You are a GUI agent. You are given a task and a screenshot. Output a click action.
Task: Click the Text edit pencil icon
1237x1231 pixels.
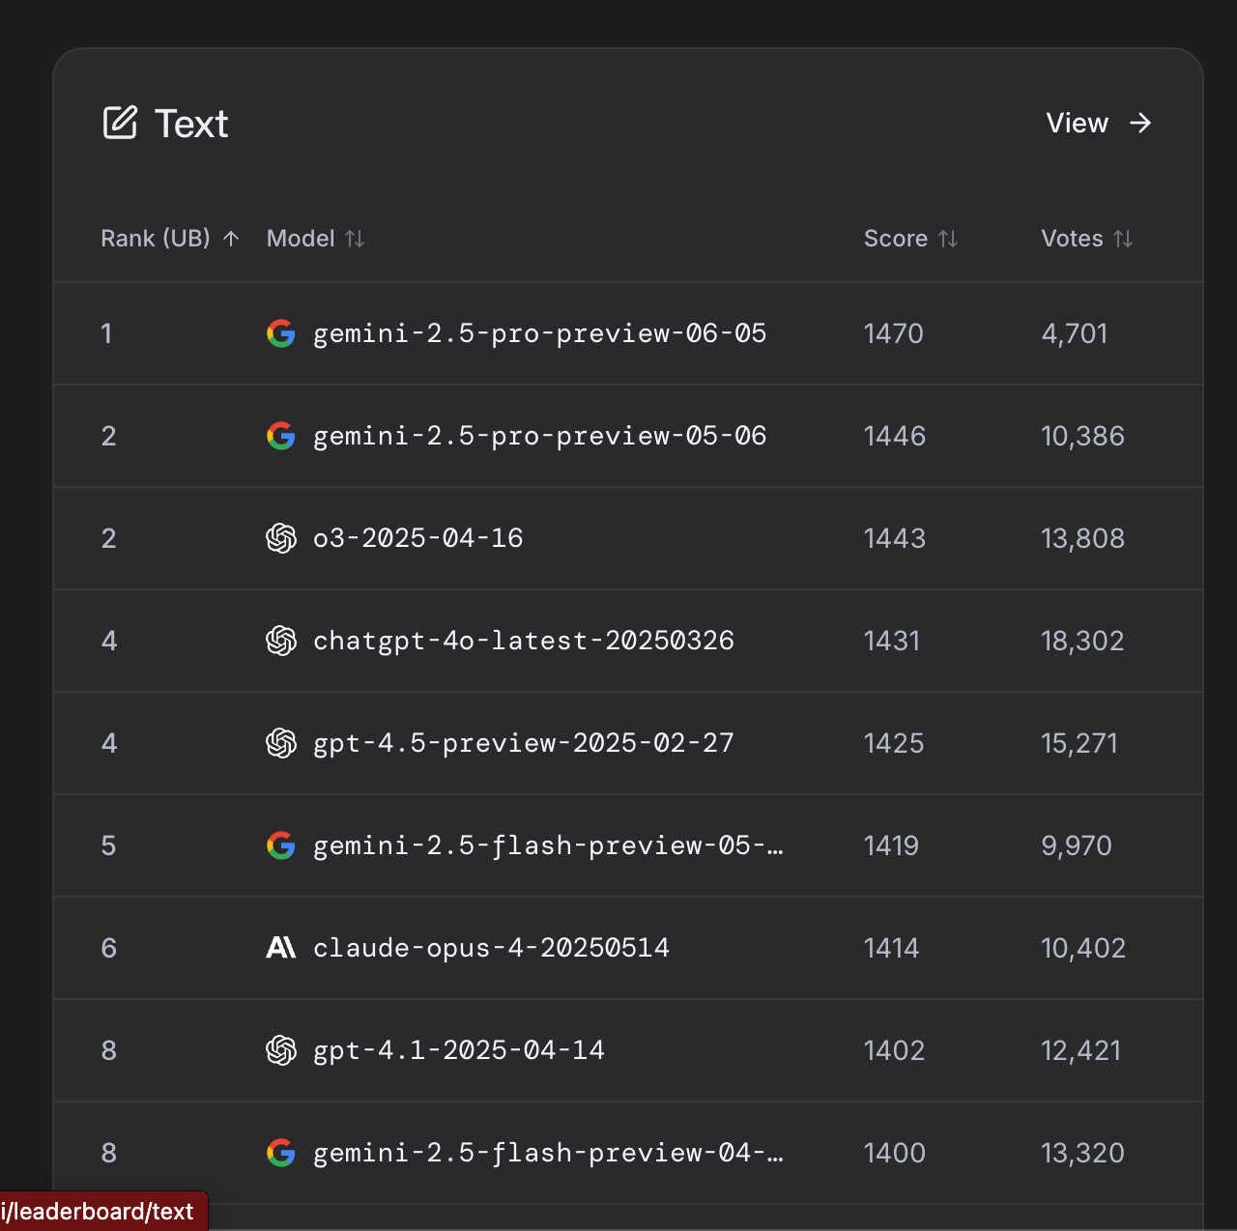coord(120,123)
